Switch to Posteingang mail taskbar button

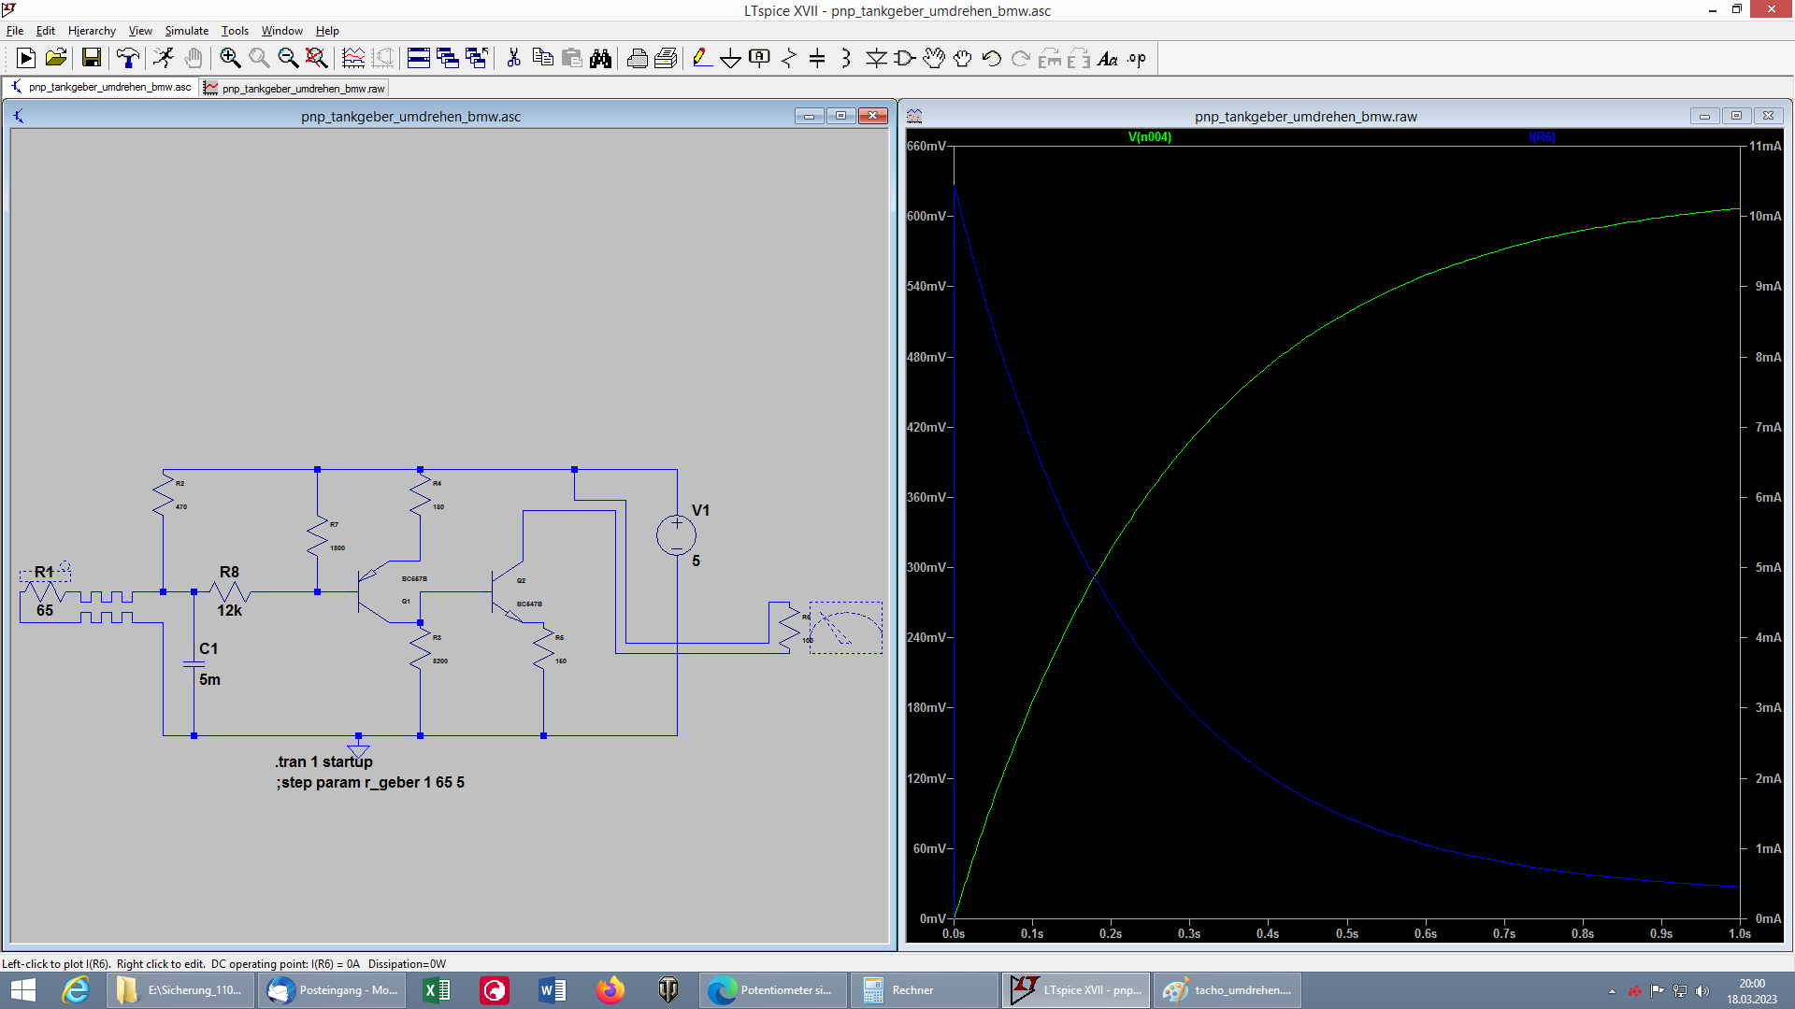click(x=332, y=990)
